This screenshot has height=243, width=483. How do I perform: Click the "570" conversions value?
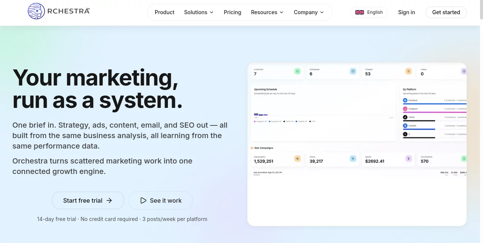tap(425, 161)
